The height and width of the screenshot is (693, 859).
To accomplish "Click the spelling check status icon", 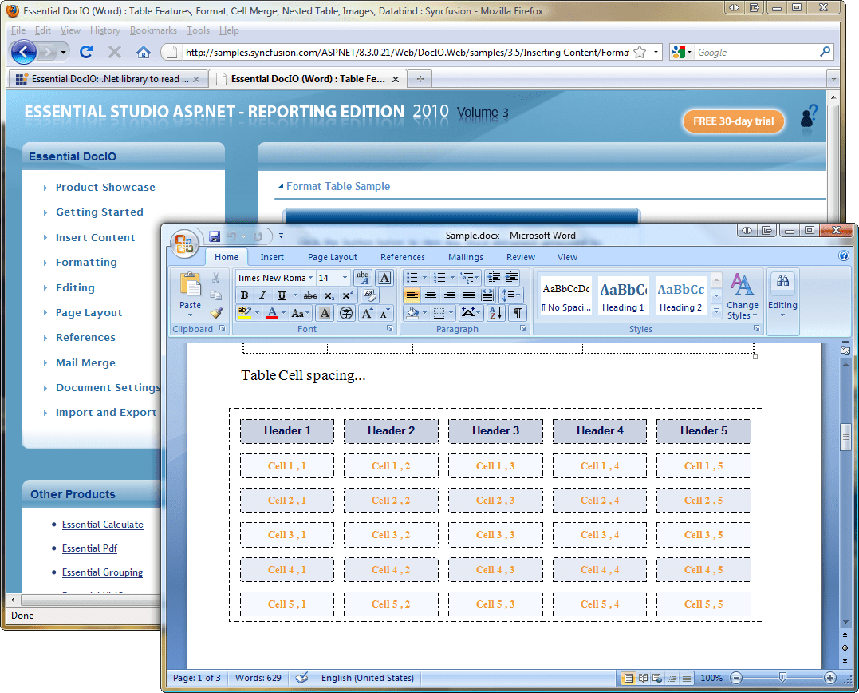I will click(301, 678).
